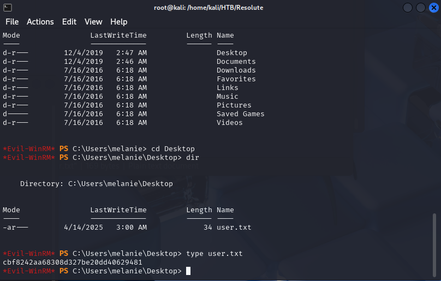Viewport: 441px width, 281px height.
Task: Click the 2:46 AM time of Documents row
Action: pyautogui.click(x=132, y=62)
